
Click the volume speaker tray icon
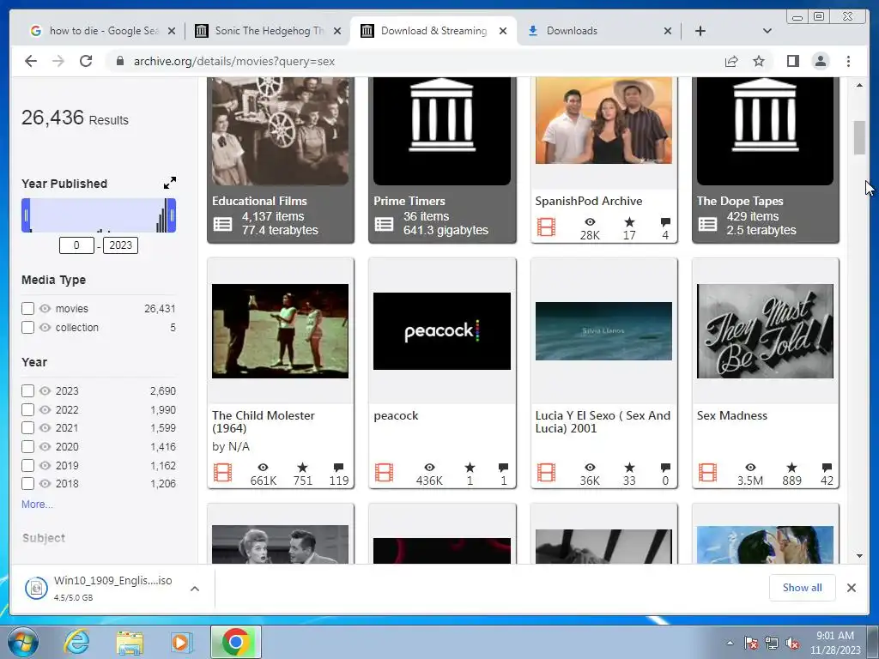pyautogui.click(x=792, y=644)
